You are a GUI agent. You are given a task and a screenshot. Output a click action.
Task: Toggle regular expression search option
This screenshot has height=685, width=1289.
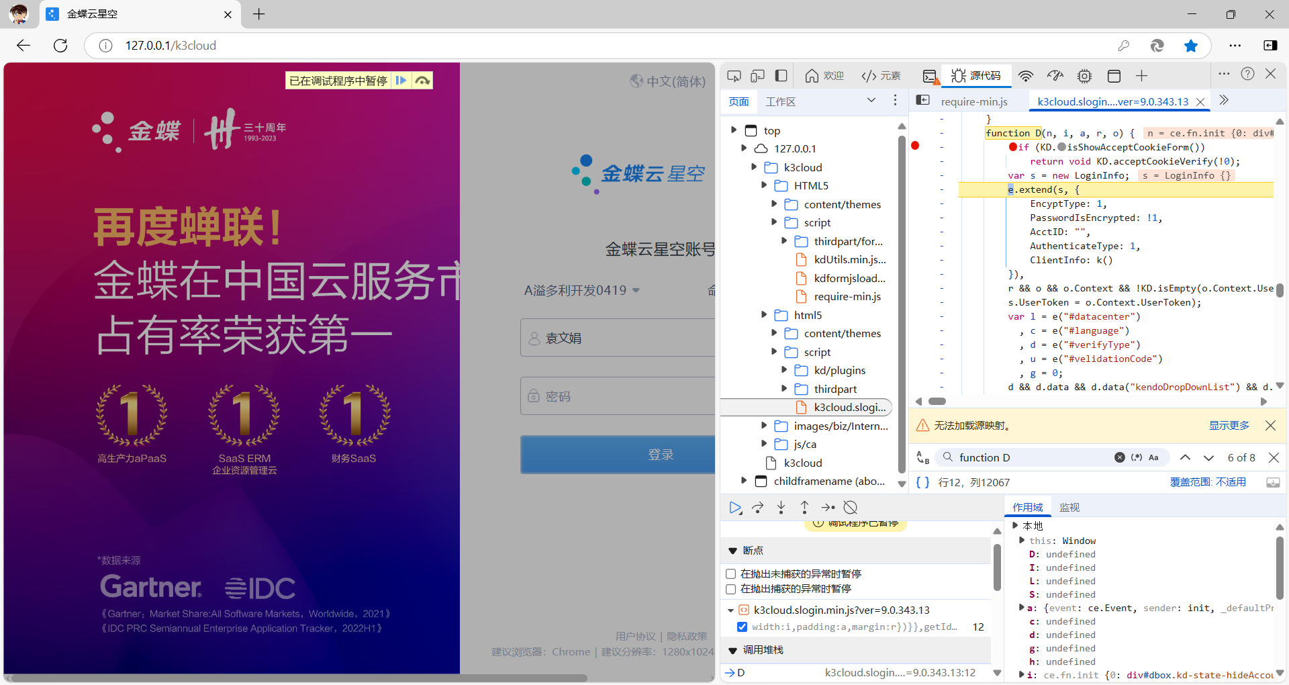pyautogui.click(x=1137, y=457)
